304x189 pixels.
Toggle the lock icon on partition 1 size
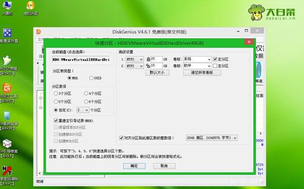tap(148, 59)
